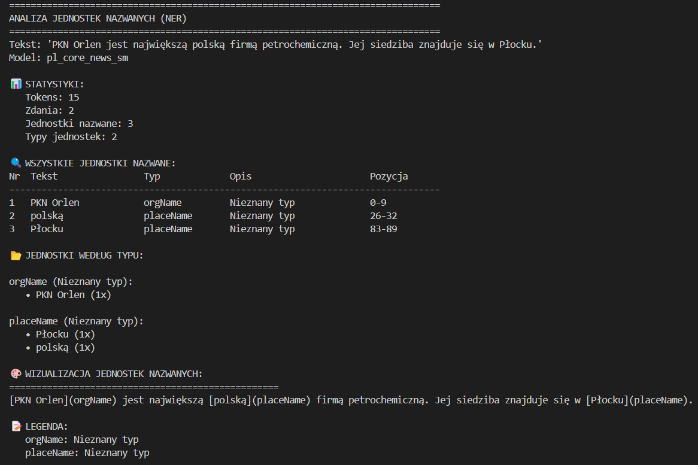This screenshot has width=698, height=465.
Task: Click the 'Jednostki nazwane: 3' statistic
Action: click(x=79, y=124)
